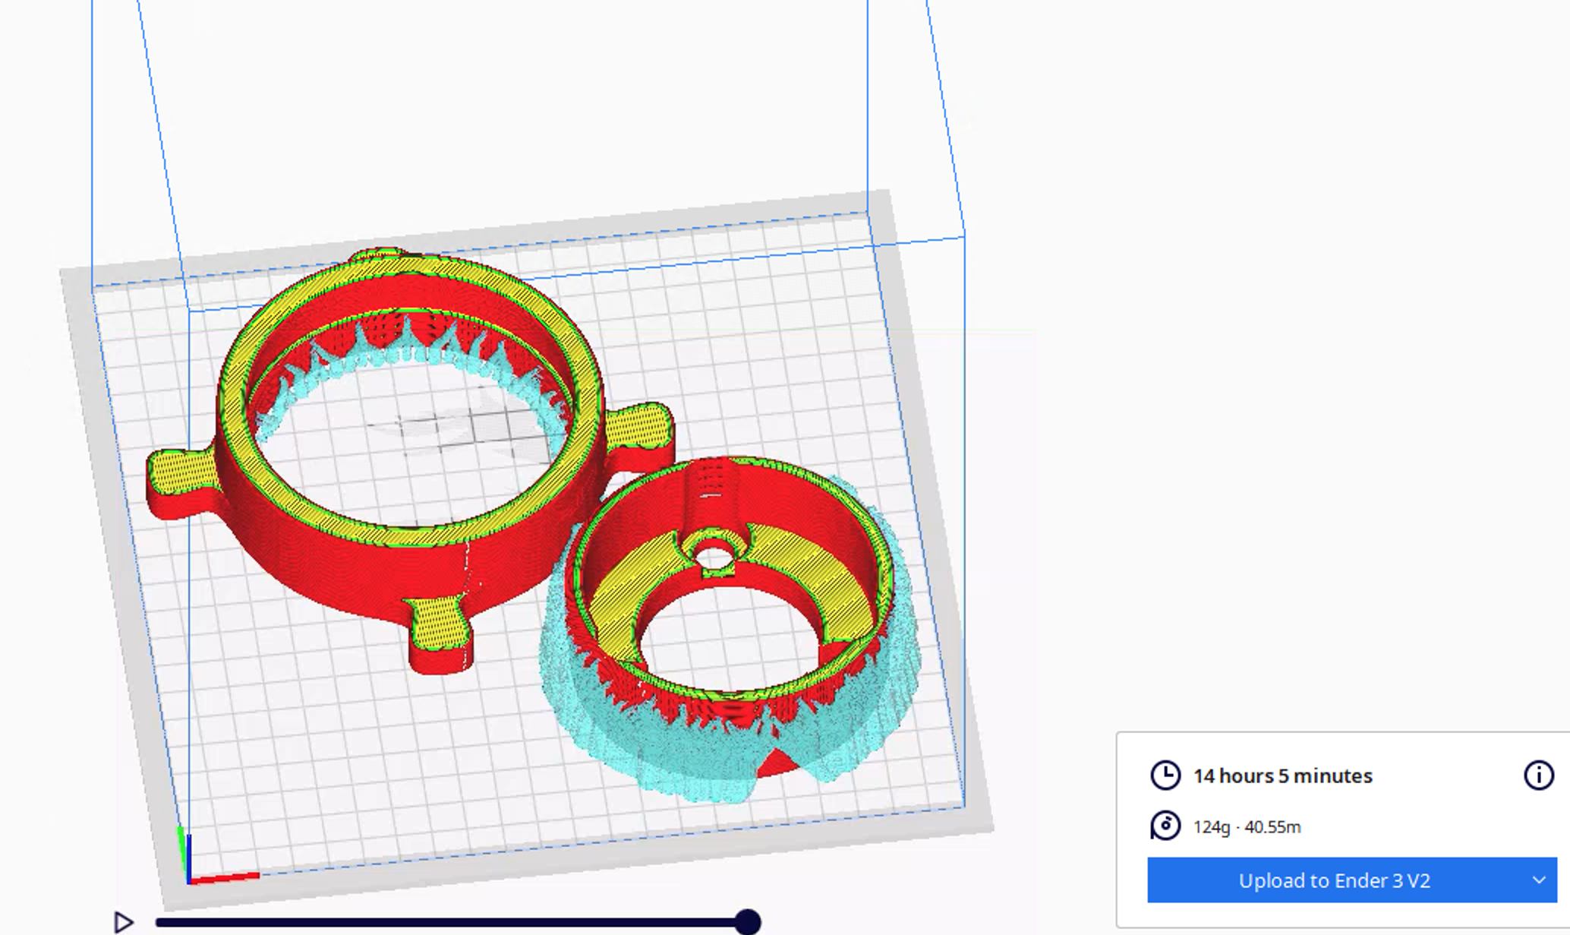This screenshot has height=935, width=1570.
Task: Play the layer simulation
Action: pyautogui.click(x=123, y=922)
